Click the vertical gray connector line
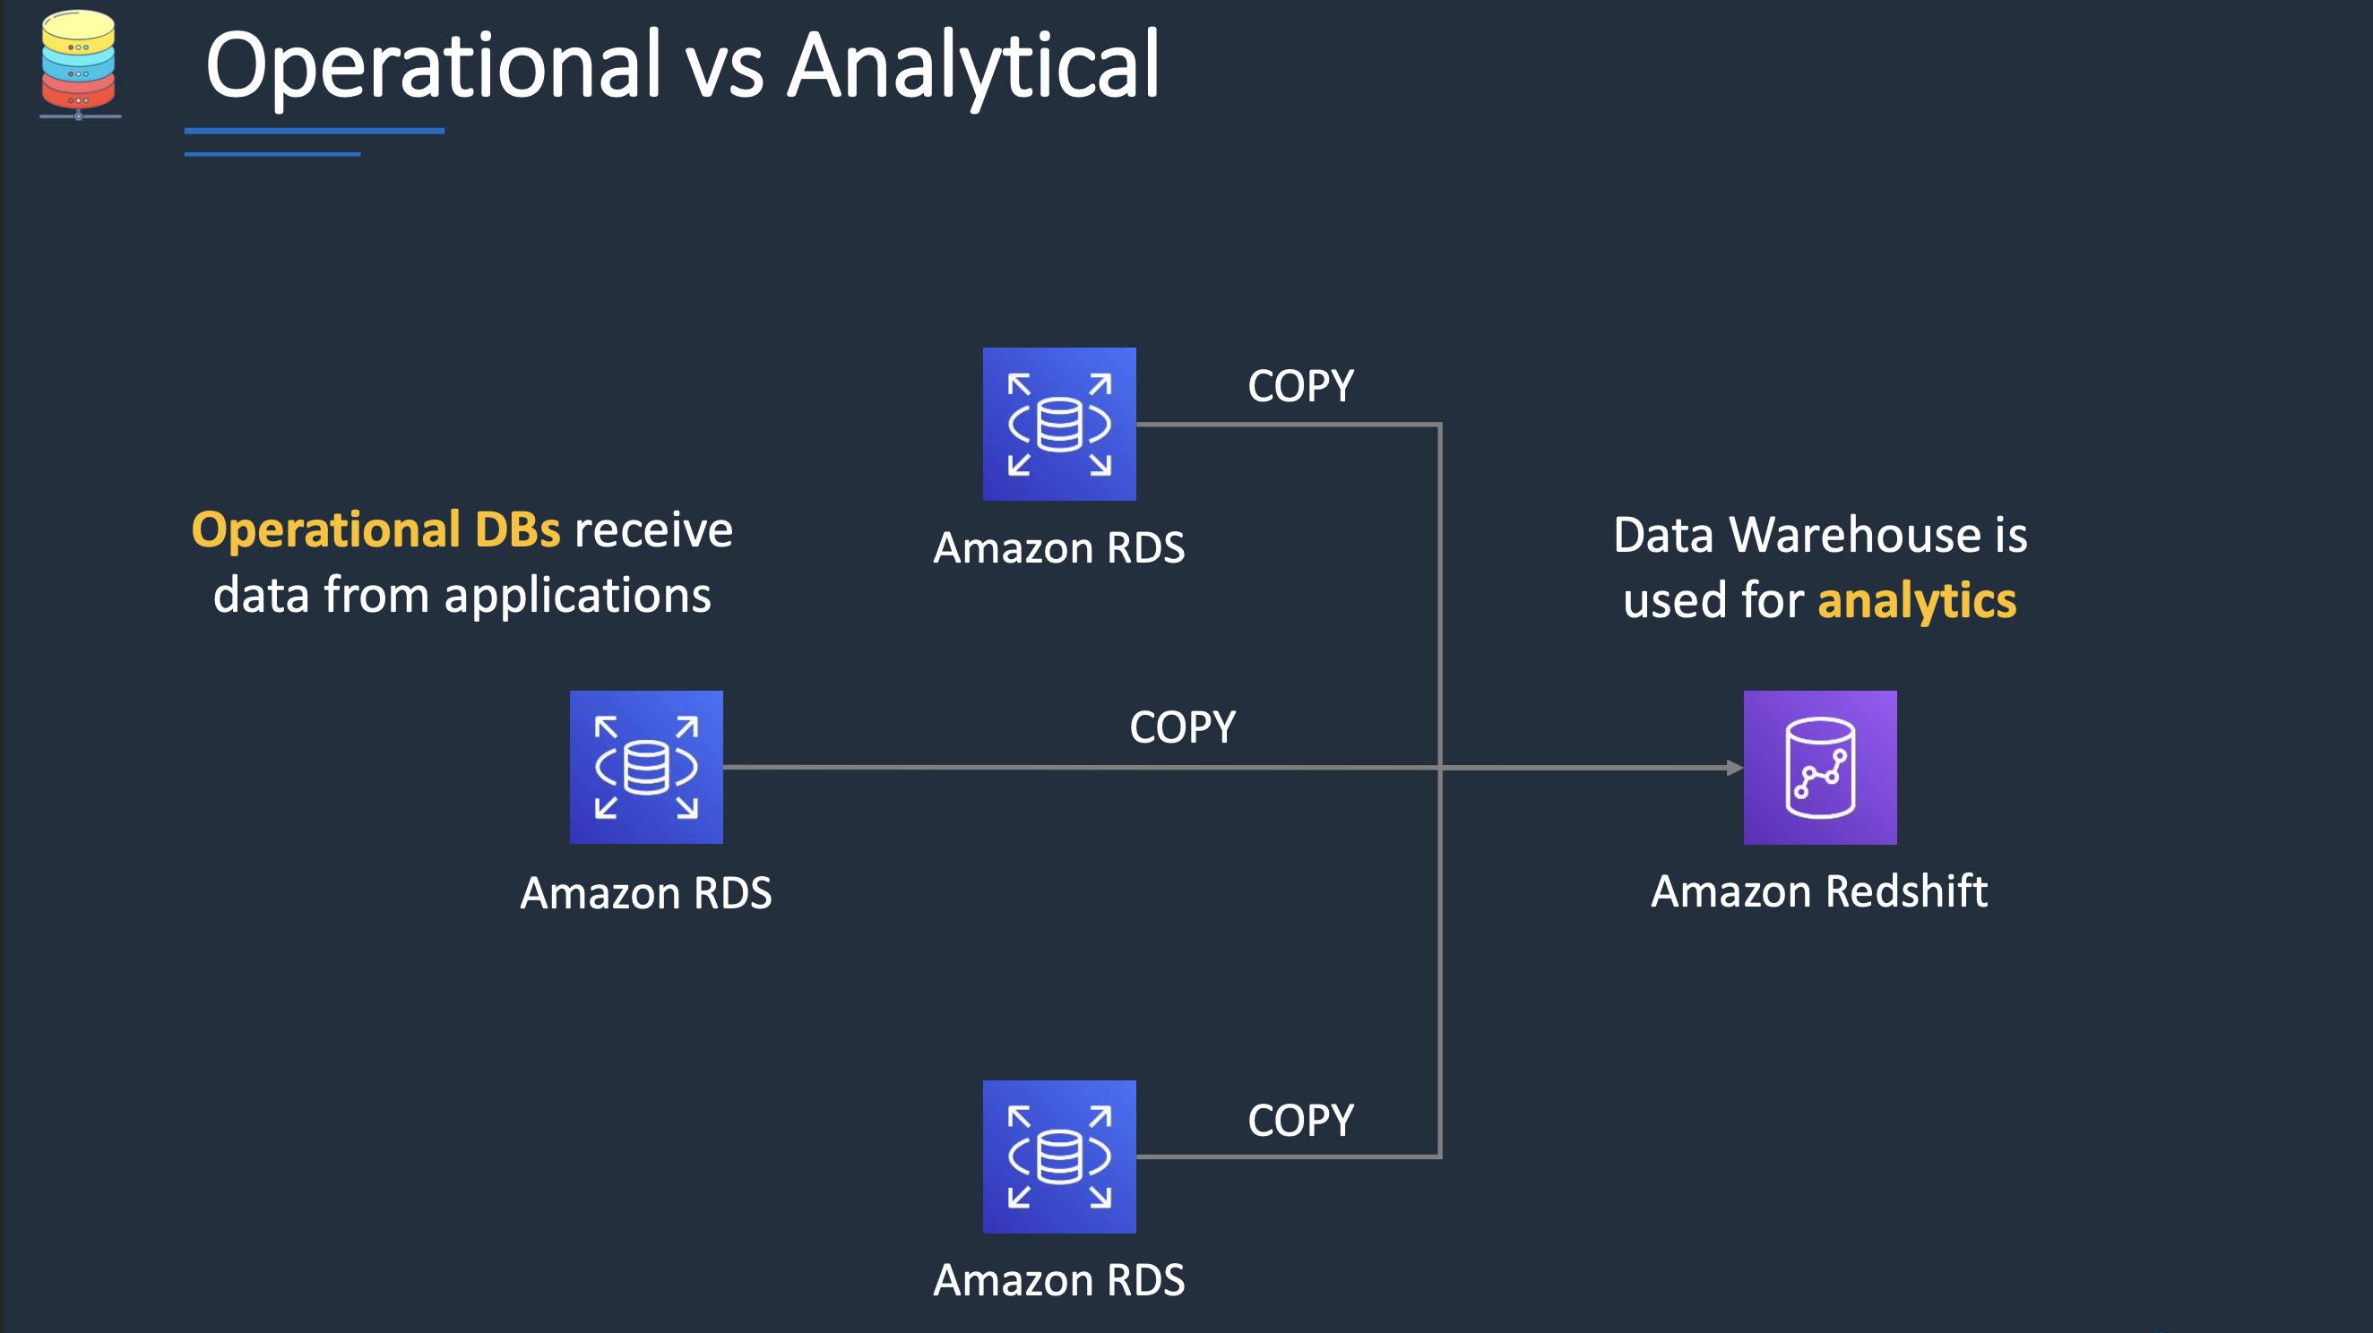This screenshot has width=2373, height=1333. coord(1440,790)
